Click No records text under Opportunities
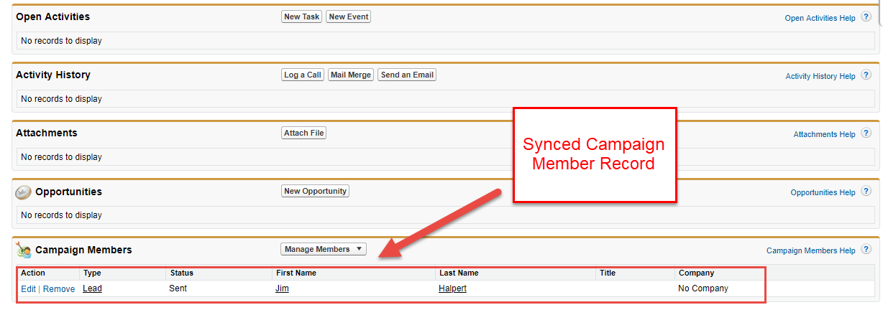Viewport: 883px width, 310px height. (x=61, y=215)
